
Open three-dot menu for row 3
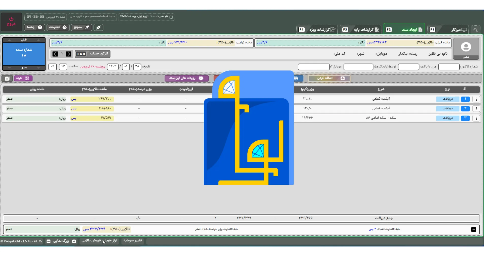476,118
